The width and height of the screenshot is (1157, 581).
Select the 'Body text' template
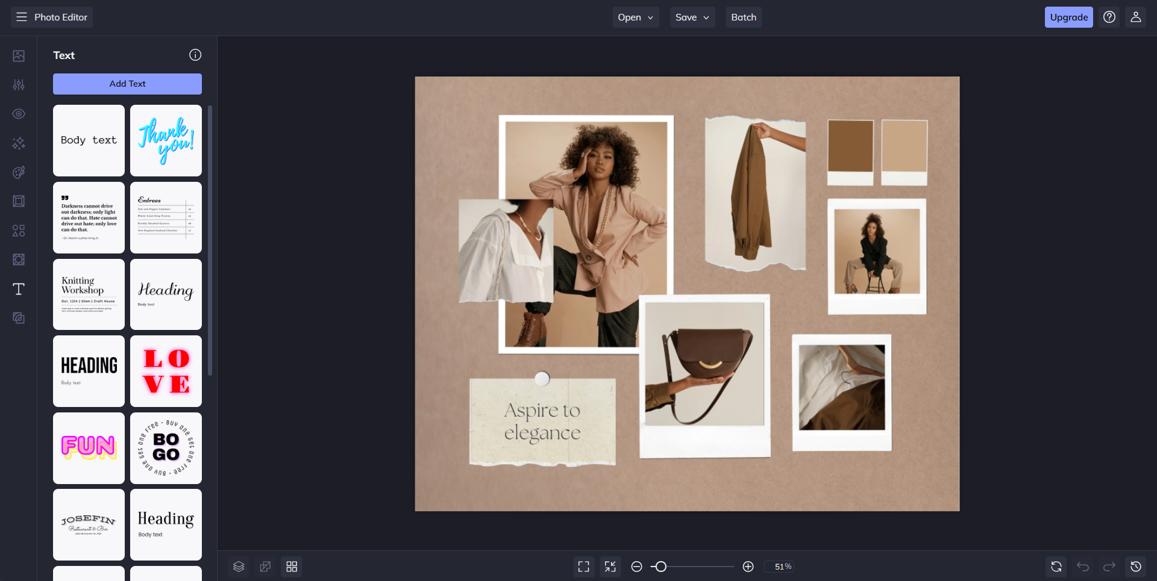(x=89, y=140)
